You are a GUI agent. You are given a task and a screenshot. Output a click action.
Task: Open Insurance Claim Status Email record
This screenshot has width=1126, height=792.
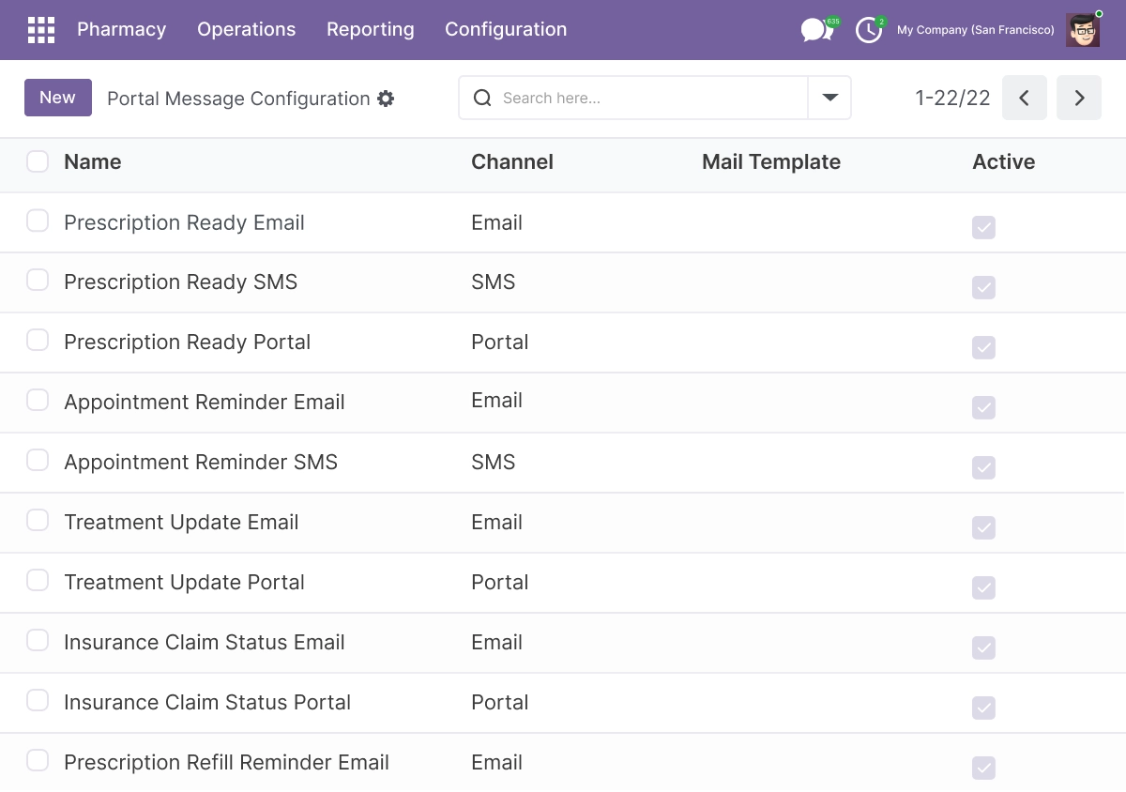coord(205,642)
